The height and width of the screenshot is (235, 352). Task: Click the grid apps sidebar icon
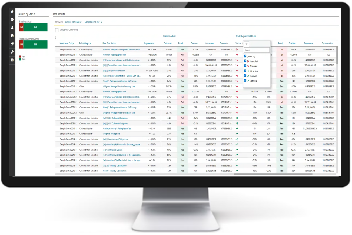(x=12, y=60)
